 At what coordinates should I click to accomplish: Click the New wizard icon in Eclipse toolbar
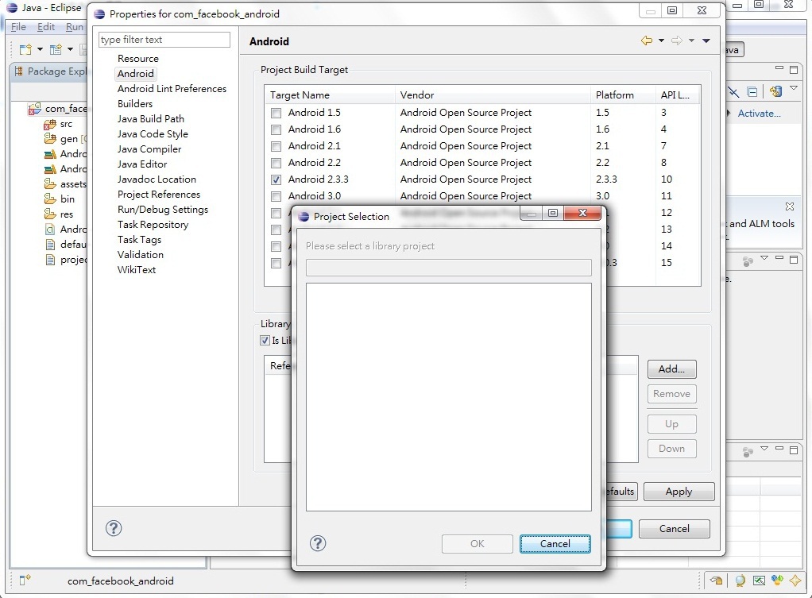pos(25,49)
